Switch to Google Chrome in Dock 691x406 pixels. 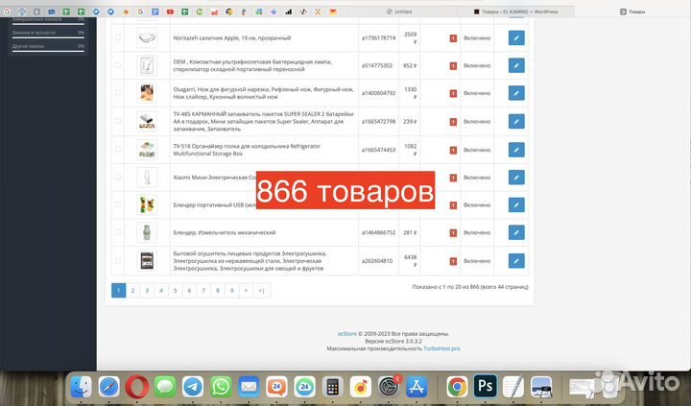(457, 387)
